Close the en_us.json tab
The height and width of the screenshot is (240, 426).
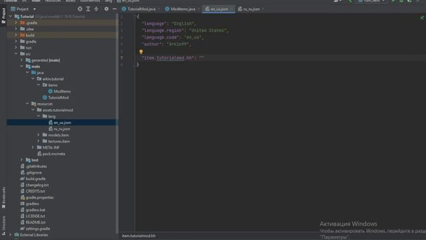[232, 9]
